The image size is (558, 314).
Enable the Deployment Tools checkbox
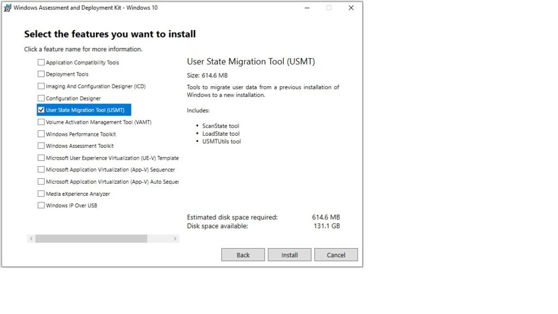(41, 74)
